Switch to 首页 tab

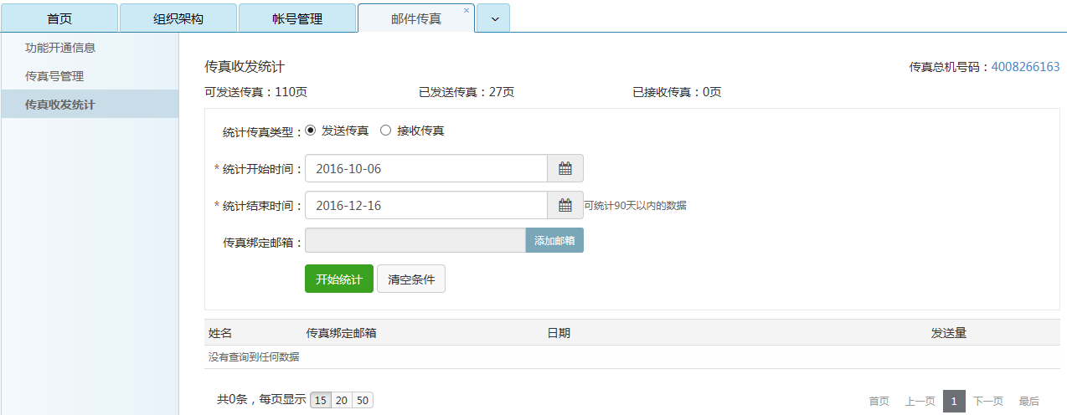tap(59, 19)
